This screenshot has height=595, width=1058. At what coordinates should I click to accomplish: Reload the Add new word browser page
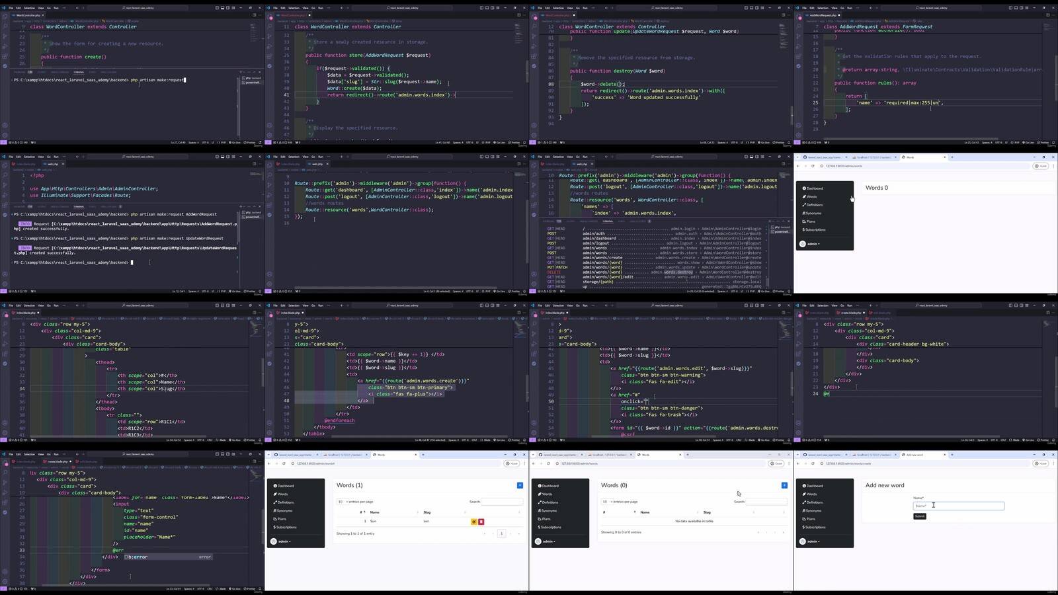point(813,463)
